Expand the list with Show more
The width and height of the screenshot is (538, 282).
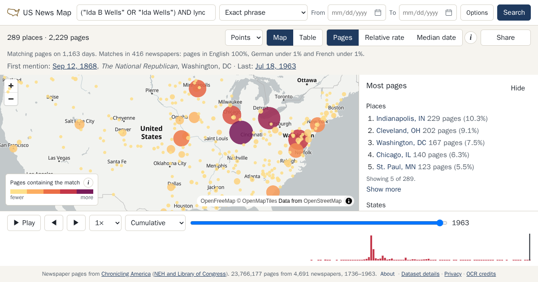coord(384,189)
